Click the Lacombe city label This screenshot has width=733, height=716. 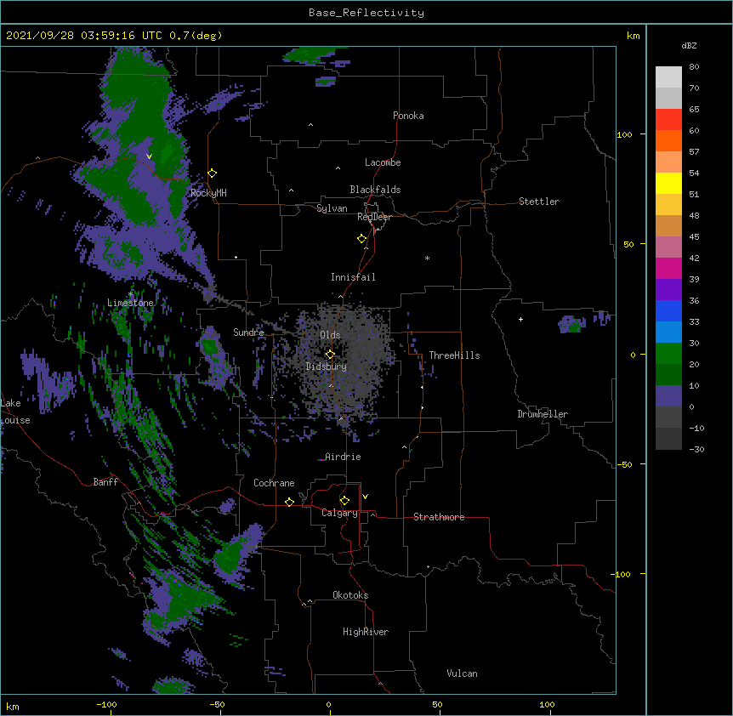(x=383, y=162)
